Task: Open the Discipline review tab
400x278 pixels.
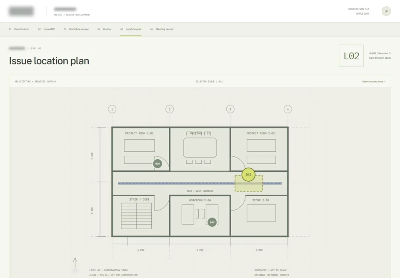Action: coord(76,29)
